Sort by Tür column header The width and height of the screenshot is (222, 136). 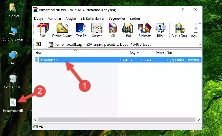coord(184,53)
